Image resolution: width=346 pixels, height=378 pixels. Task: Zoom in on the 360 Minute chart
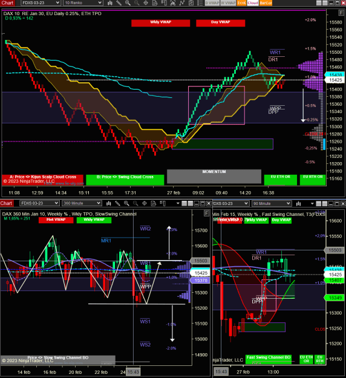point(126,203)
